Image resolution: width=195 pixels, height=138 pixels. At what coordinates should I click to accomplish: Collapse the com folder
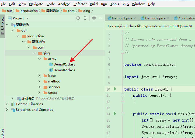[29, 47]
